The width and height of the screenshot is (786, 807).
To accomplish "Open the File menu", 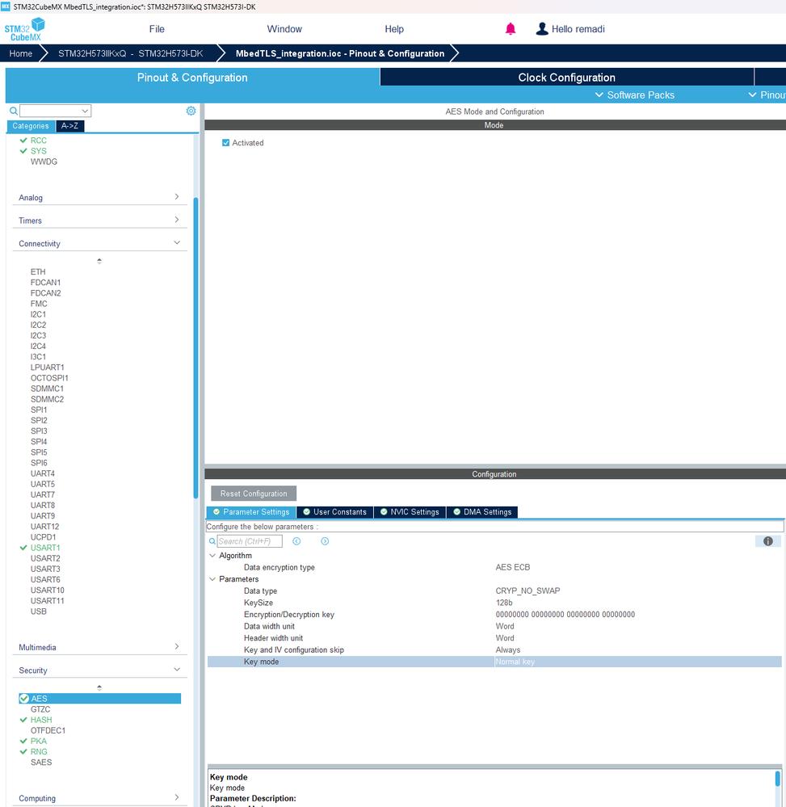I will click(157, 29).
